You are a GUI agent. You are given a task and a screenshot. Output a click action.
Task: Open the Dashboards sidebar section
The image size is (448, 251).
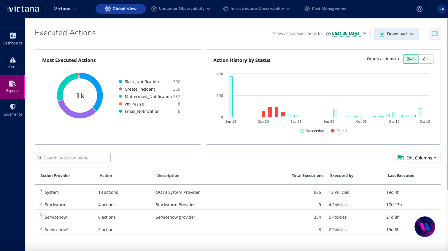pos(13,39)
